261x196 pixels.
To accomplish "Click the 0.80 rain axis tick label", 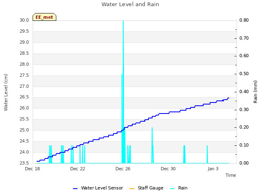I will coord(244,20).
